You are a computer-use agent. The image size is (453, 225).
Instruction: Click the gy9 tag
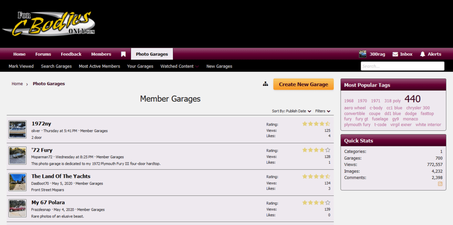395,119
